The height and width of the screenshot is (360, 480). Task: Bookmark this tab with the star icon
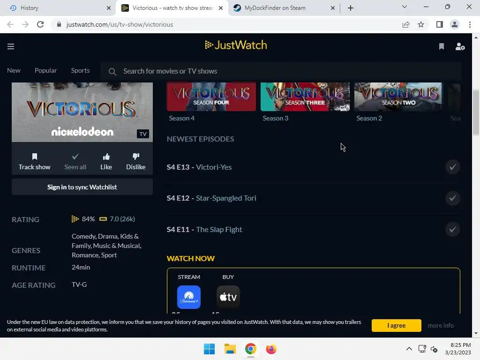coord(421,24)
